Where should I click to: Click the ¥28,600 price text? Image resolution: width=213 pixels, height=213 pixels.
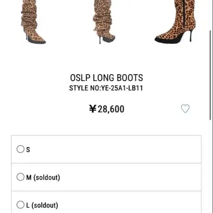tap(106, 109)
